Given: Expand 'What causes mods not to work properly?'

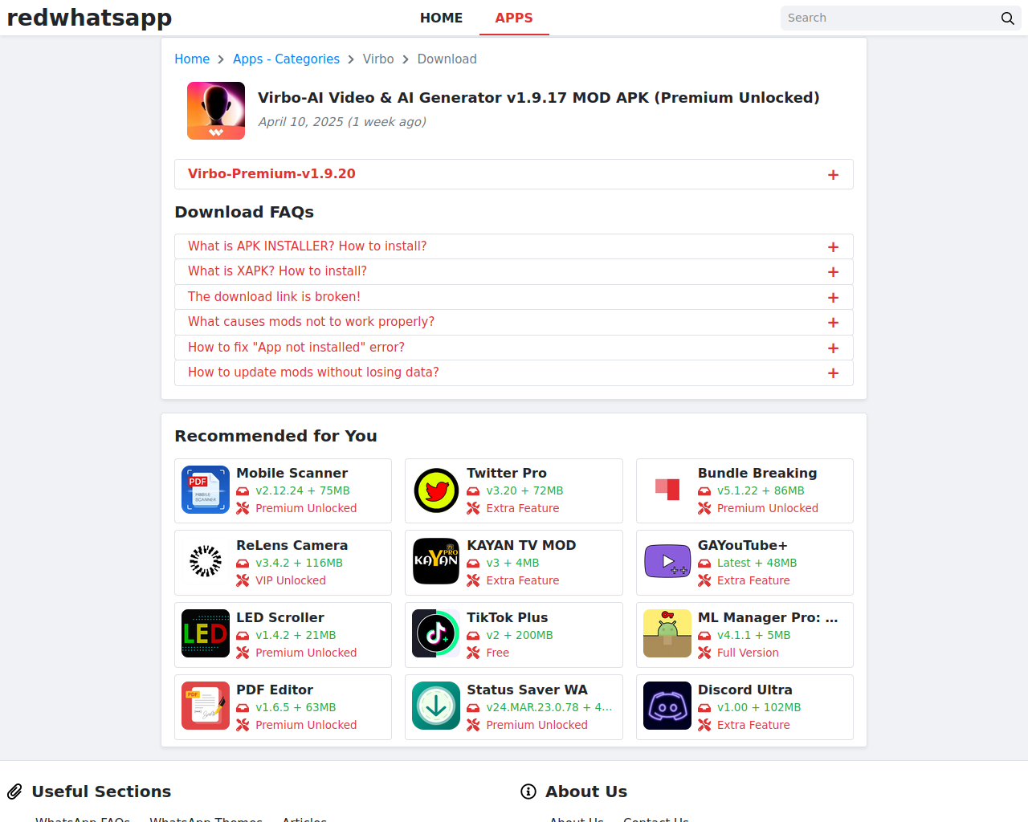Looking at the screenshot, I should pyautogui.click(x=514, y=322).
